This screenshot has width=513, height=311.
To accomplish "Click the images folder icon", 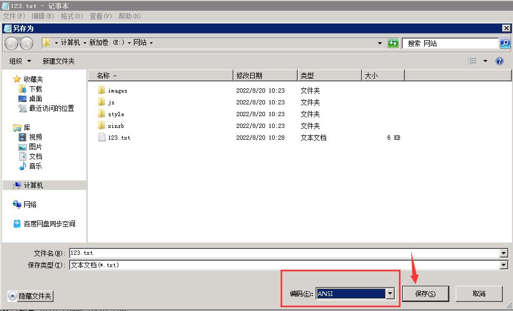I will pyautogui.click(x=101, y=90).
